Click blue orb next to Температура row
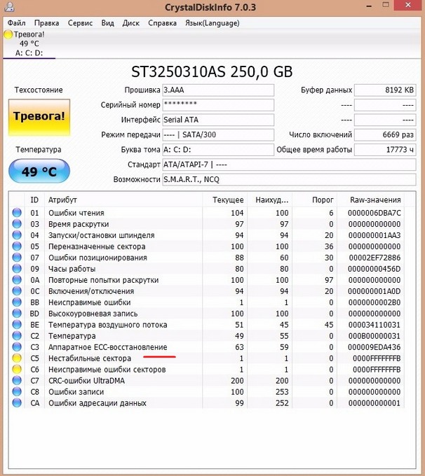Viewport: 425px width, 476px height. (x=17, y=336)
